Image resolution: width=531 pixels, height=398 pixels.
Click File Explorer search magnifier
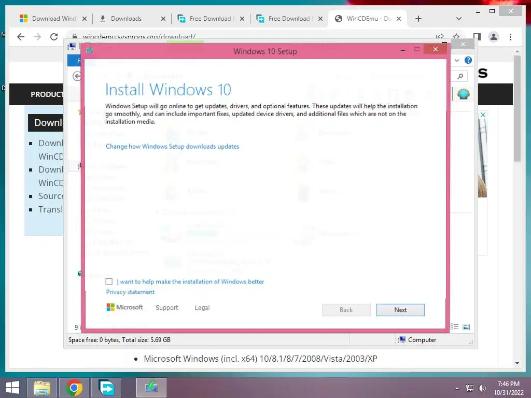pos(460,77)
